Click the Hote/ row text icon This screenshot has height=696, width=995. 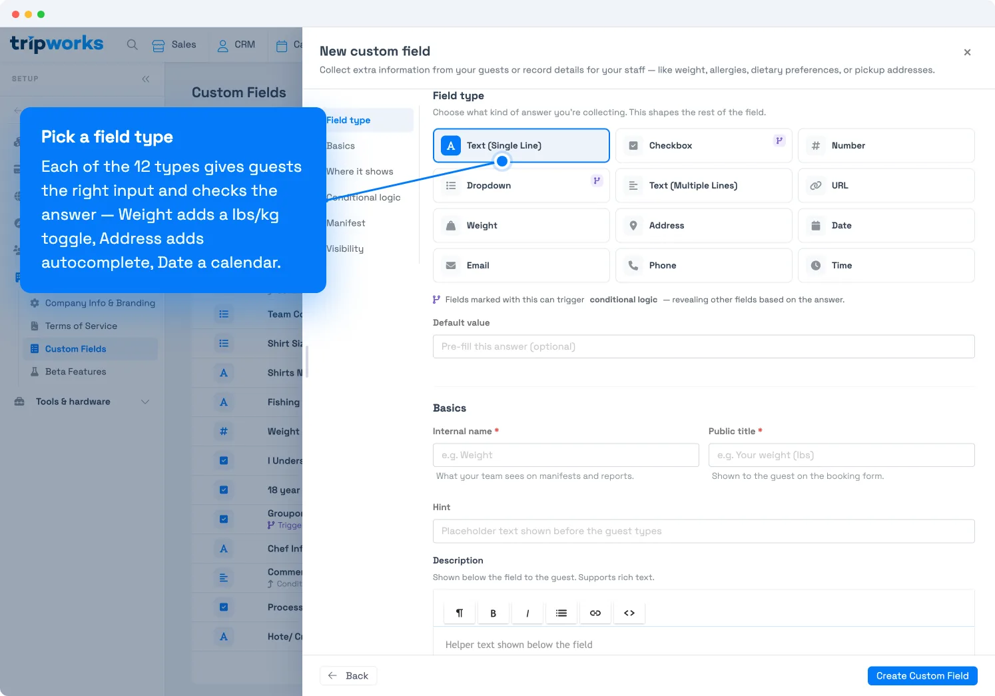(x=224, y=637)
